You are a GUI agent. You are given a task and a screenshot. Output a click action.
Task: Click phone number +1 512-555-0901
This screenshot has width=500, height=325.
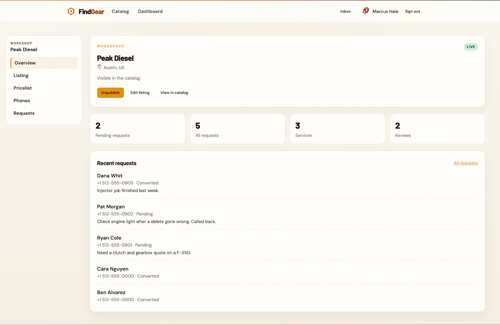(x=114, y=245)
